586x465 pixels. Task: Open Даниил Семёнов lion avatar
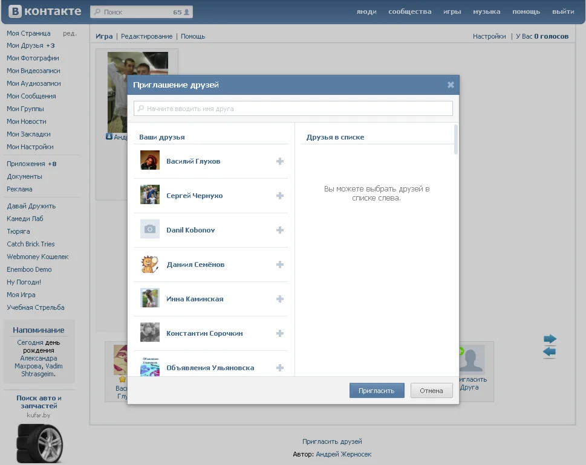(x=150, y=263)
